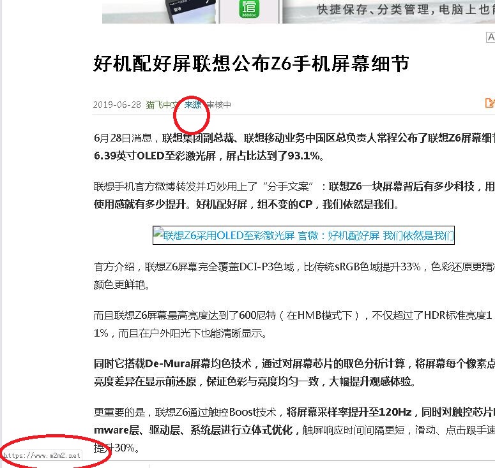Viewport: 495px width, 468px height.
Task: Click the date 2019-06-28
Action: pyautogui.click(x=117, y=105)
